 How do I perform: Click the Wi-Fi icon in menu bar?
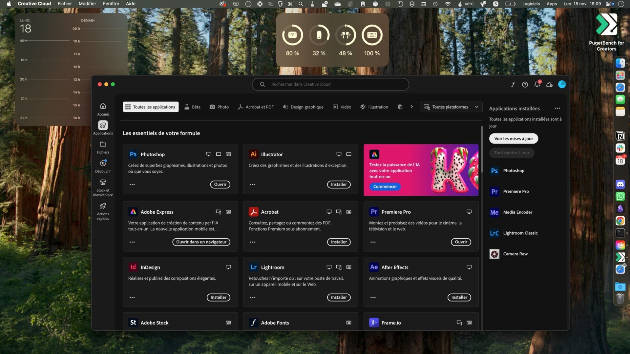448,4
